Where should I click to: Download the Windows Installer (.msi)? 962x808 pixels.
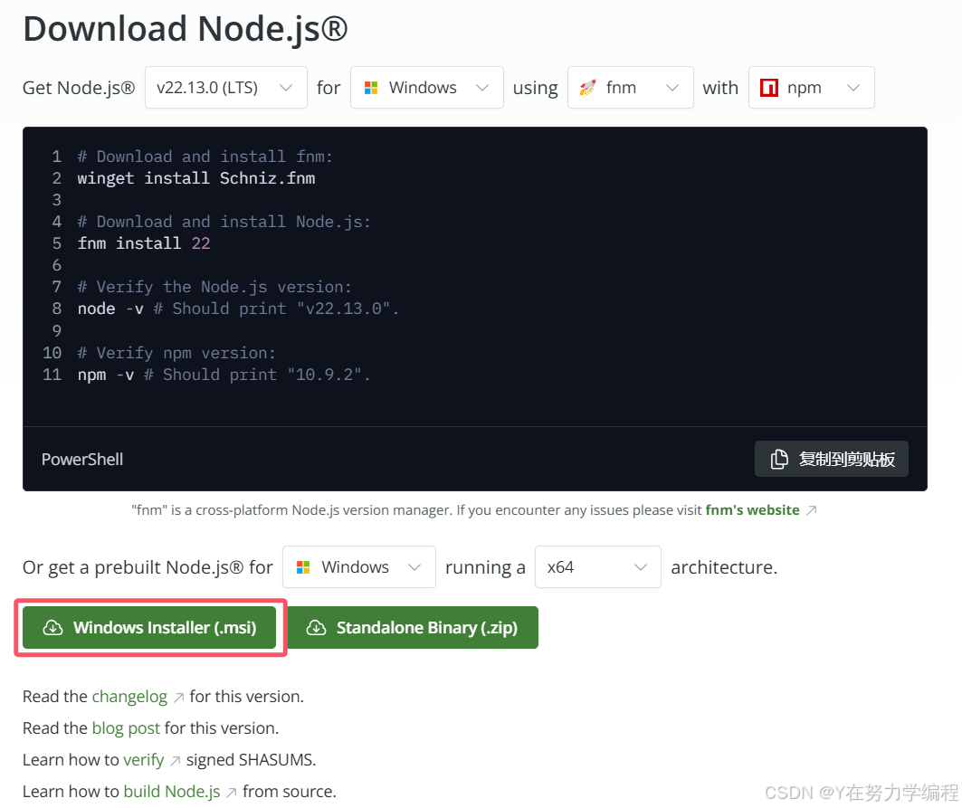149,628
